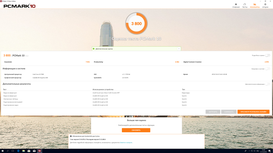
Task: Click the ENG language indicator
Action: pyautogui.click(x=258, y=151)
